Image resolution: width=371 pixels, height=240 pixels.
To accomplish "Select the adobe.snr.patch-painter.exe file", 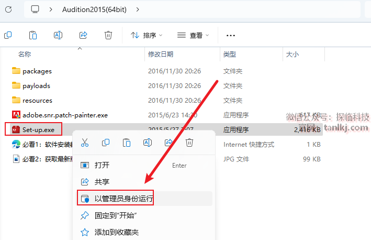I will 65,115.
